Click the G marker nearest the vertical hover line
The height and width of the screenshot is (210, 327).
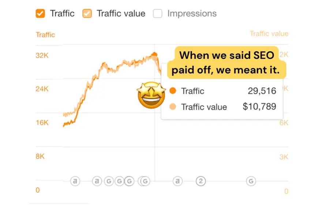[x=146, y=181]
